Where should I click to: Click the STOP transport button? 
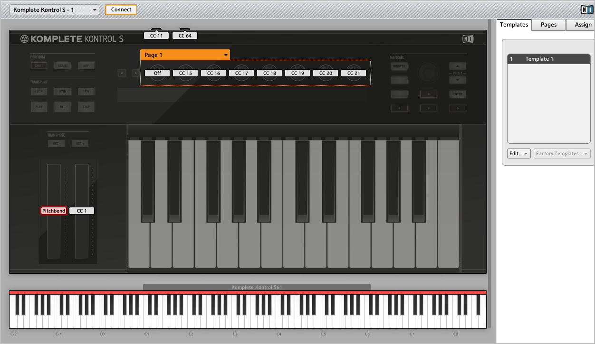[86, 107]
